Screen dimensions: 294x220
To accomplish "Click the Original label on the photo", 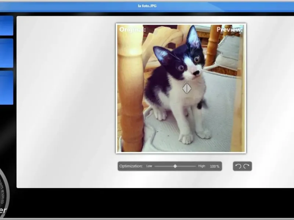I will 132,30.
